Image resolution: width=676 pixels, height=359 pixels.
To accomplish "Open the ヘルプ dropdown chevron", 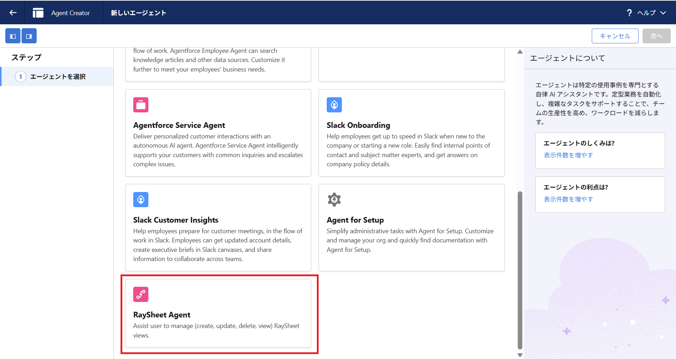I will [x=663, y=13].
